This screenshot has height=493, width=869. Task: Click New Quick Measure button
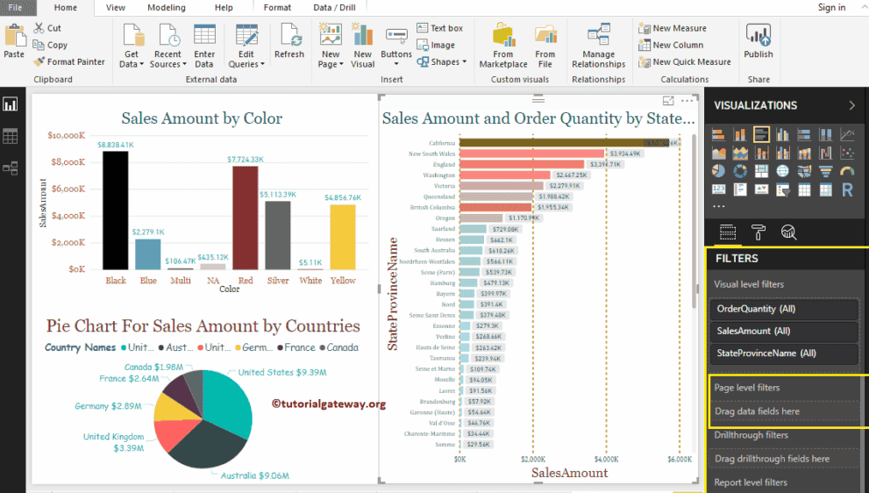[x=684, y=62]
